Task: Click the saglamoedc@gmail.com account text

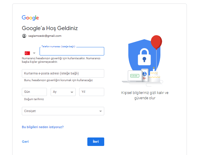Action: 45,36
